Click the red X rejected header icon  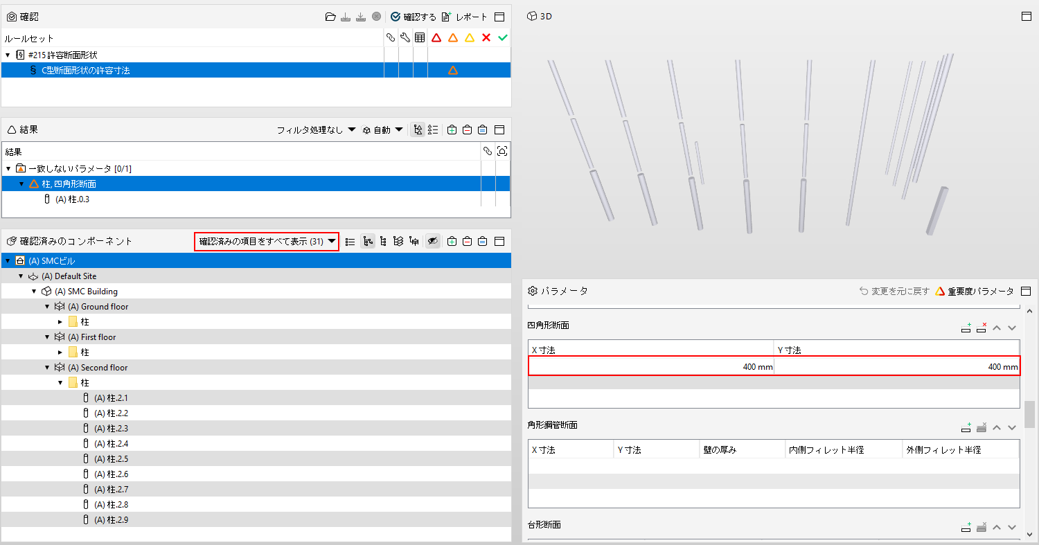tap(486, 37)
